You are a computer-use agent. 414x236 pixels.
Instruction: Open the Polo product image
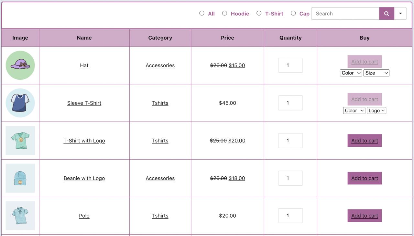[20, 216]
